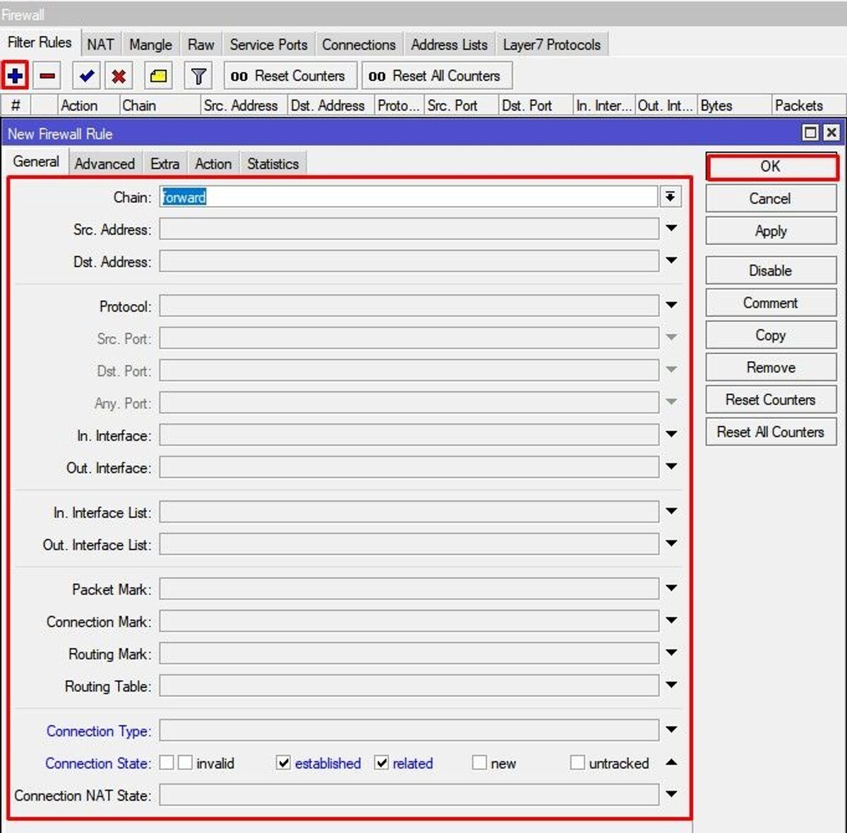Remove selected rule with the red minus icon
The height and width of the screenshot is (833, 847).
pyautogui.click(x=47, y=75)
